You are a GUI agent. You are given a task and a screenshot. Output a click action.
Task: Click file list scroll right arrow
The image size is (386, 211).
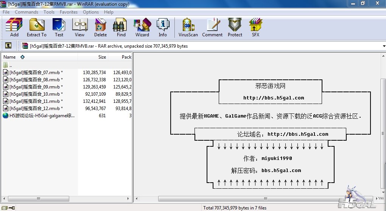click(x=128, y=199)
